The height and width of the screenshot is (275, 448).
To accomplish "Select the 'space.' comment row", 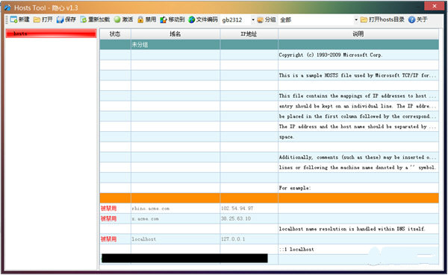I will click(269, 137).
